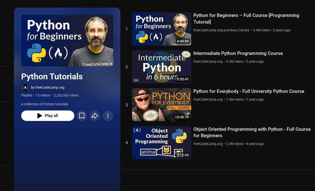315x191 pixels.
Task: Click index number 3 of the playlist
Action: (127, 105)
